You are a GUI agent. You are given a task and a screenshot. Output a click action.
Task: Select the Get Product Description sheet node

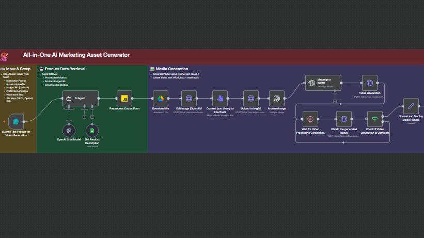click(x=92, y=131)
